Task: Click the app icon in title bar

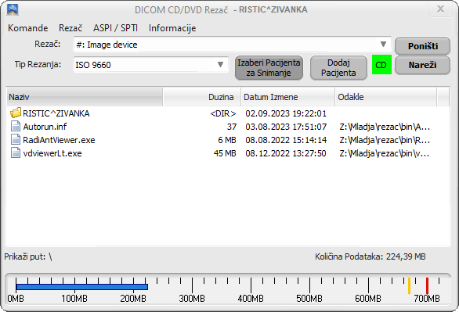Action: pyautogui.click(x=13, y=9)
